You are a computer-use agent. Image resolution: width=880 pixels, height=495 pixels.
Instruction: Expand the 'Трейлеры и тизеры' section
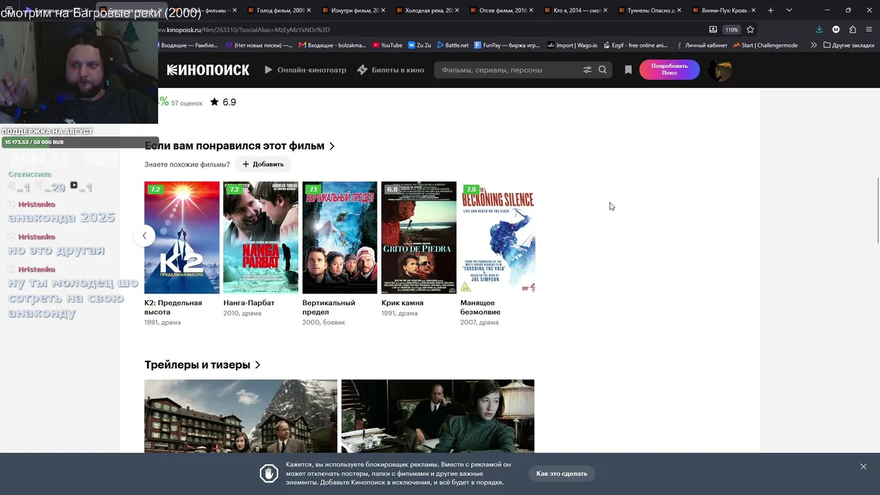[203, 365]
